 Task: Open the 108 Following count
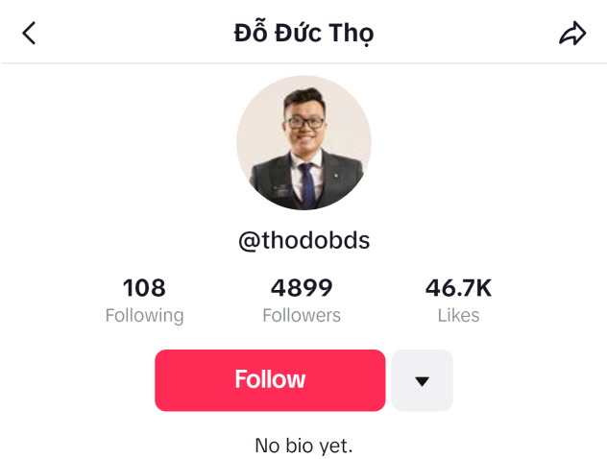[144, 288]
